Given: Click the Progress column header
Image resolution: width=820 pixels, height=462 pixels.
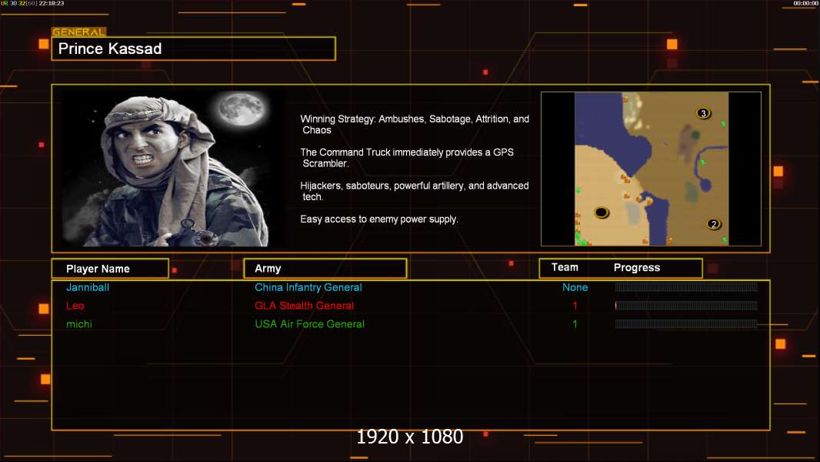Looking at the screenshot, I should 637,267.
